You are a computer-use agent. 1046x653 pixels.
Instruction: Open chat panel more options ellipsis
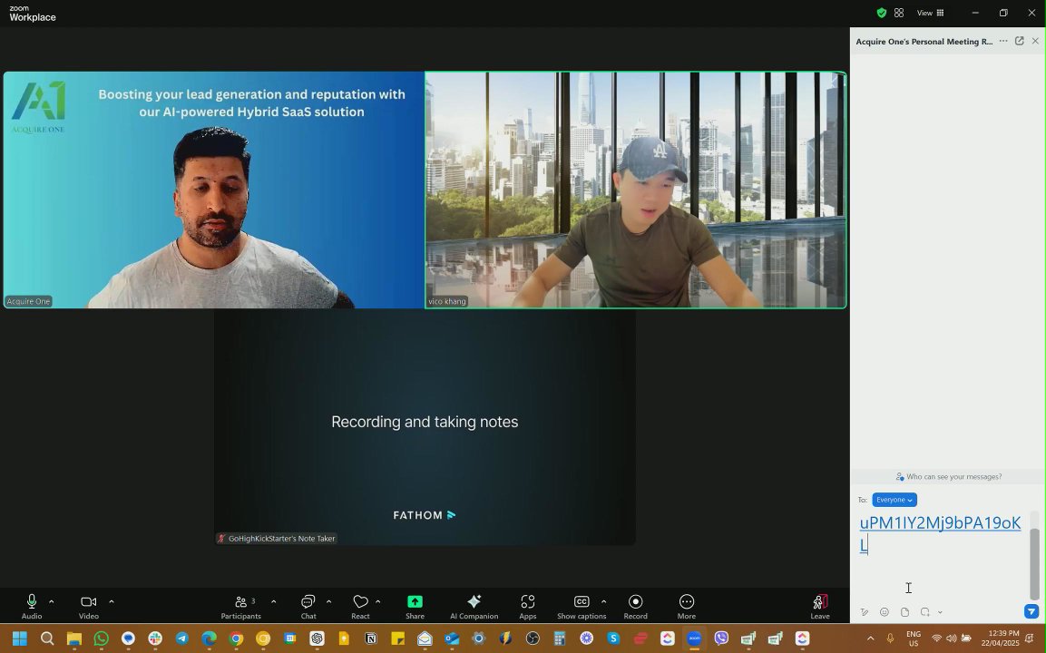click(x=1003, y=41)
